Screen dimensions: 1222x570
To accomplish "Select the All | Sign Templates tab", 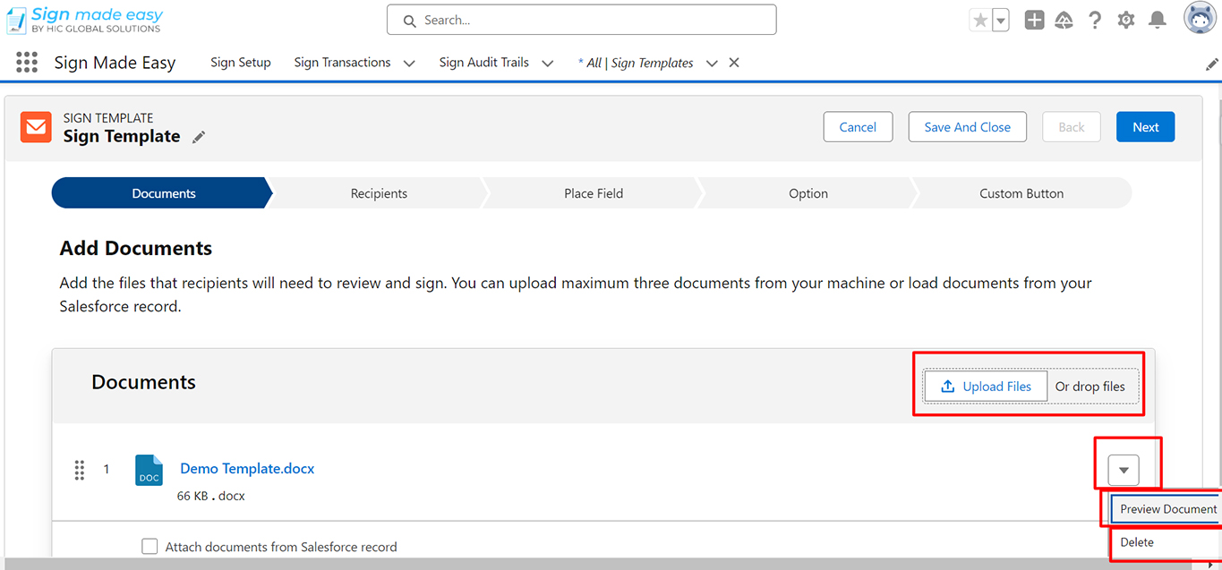I will pos(636,63).
